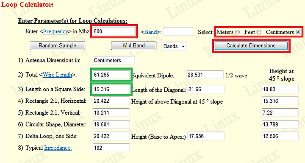305x163 pixels.
Task: Click the Typical Impedance field 102
Action: pyautogui.click(x=111, y=148)
